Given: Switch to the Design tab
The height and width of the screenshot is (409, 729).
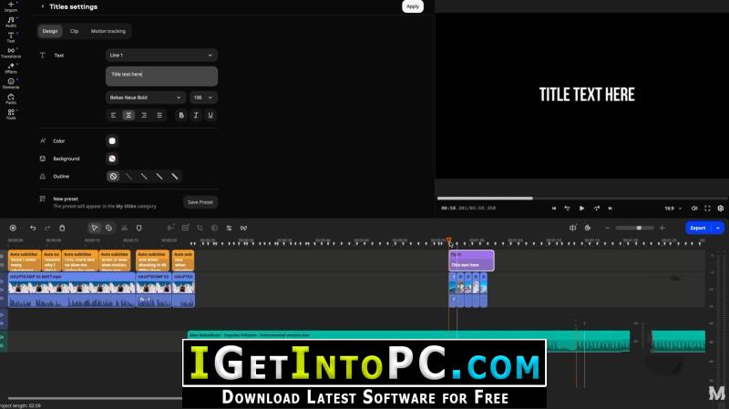Looking at the screenshot, I should (x=50, y=31).
